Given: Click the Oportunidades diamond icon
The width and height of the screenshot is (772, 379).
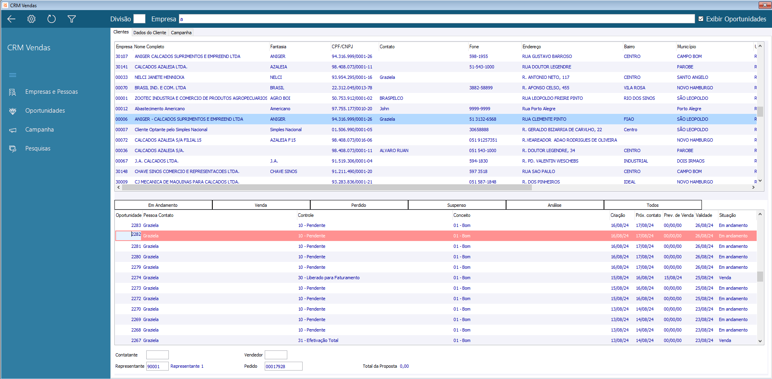Looking at the screenshot, I should point(13,111).
